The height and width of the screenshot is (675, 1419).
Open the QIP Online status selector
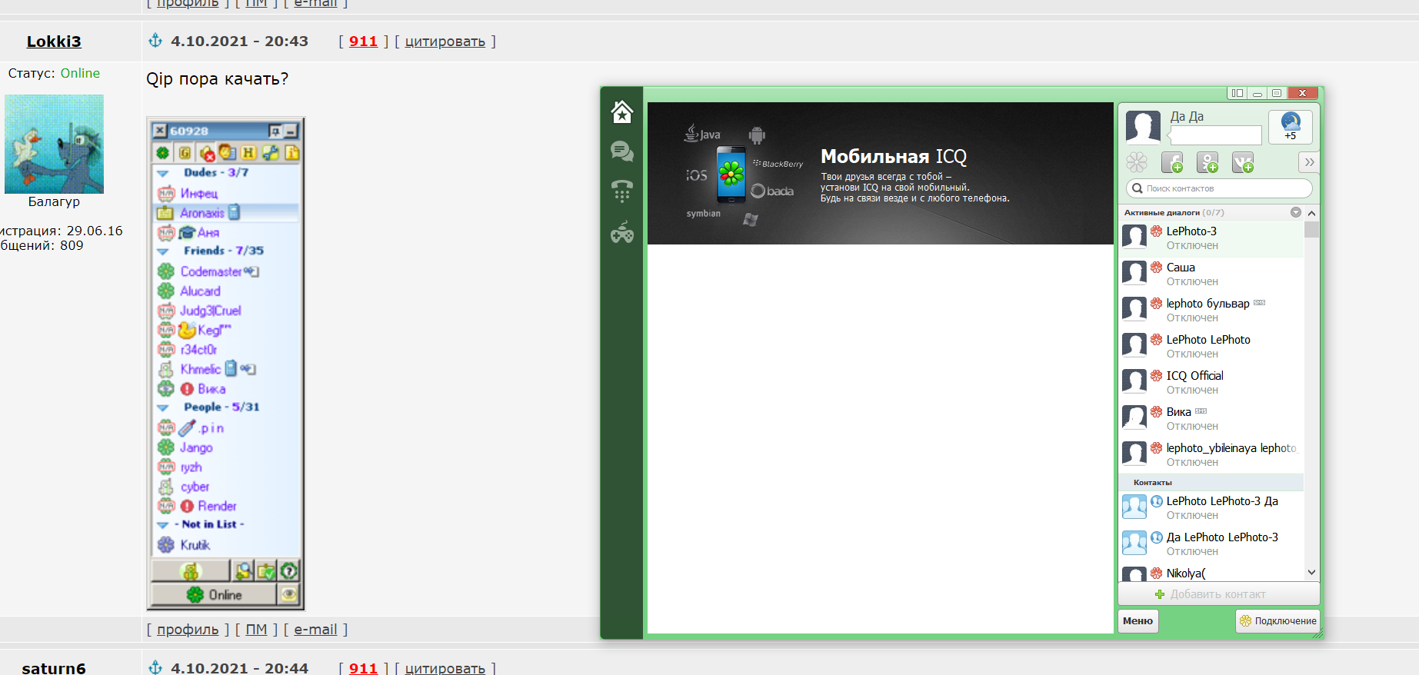[214, 594]
